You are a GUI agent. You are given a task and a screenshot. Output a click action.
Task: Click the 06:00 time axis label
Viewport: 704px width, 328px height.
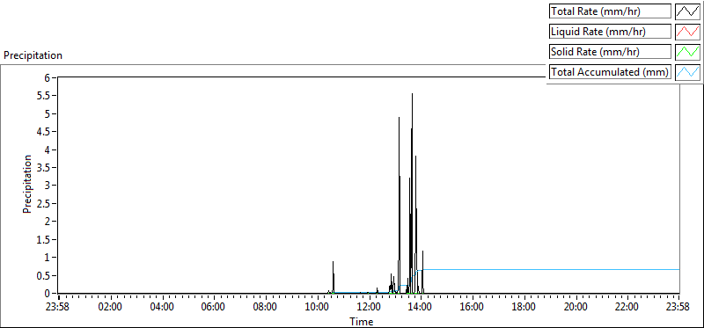[x=213, y=308]
